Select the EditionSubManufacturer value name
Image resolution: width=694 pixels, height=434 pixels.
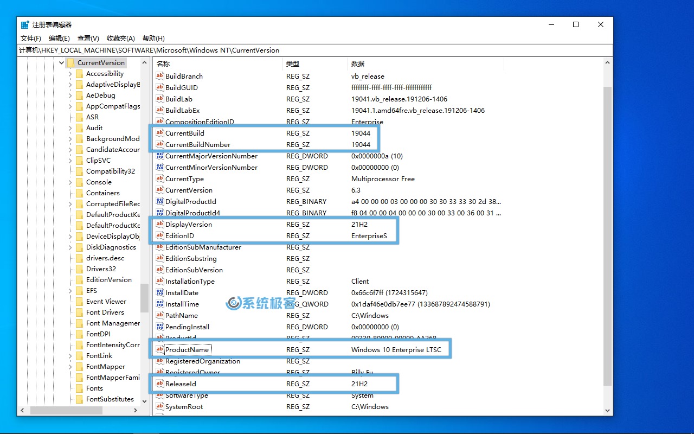pyautogui.click(x=203, y=247)
